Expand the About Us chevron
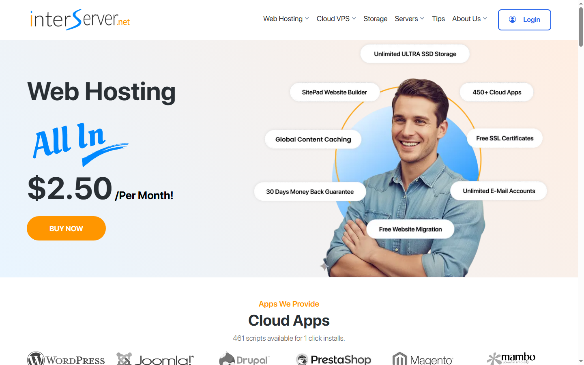 point(485,19)
